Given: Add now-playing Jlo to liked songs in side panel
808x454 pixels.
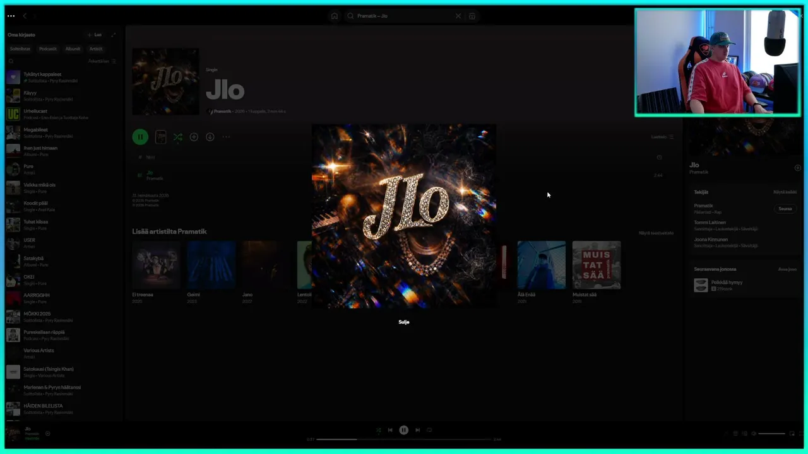Looking at the screenshot, I should 798,168.
